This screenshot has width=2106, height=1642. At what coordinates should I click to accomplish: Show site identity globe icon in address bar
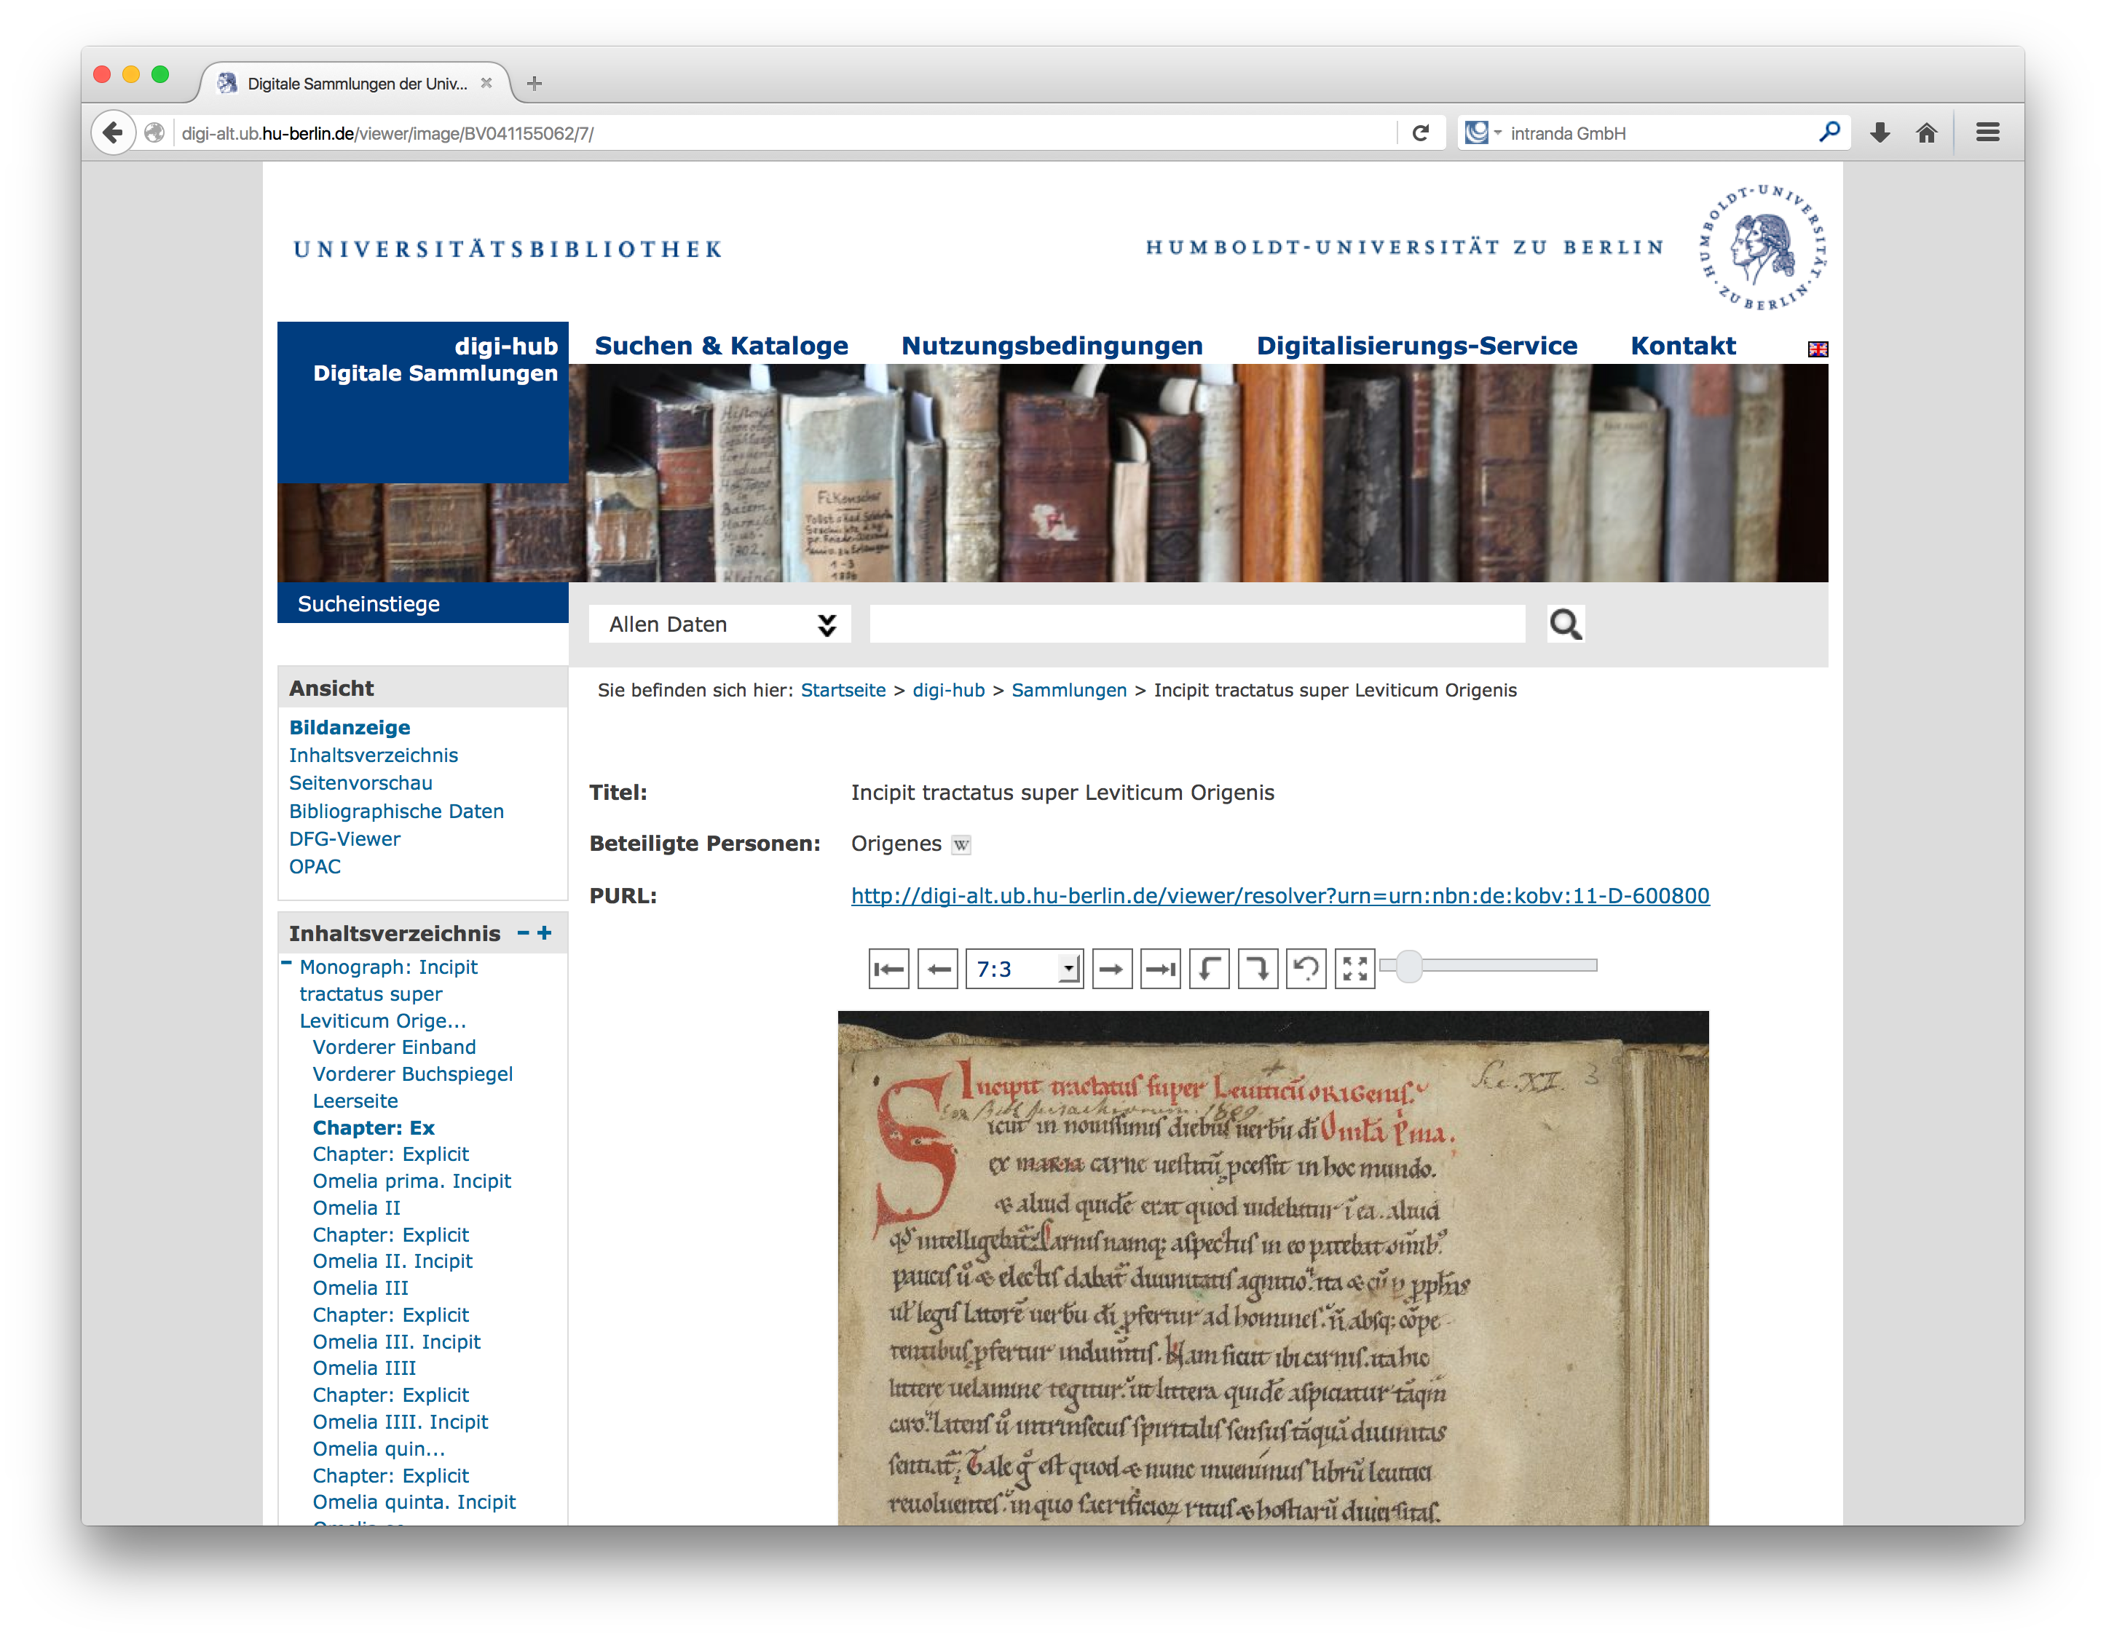154,133
